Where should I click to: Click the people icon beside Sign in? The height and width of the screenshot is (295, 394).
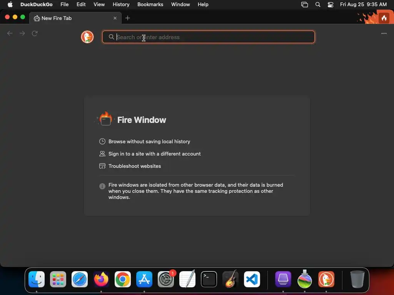click(102, 154)
